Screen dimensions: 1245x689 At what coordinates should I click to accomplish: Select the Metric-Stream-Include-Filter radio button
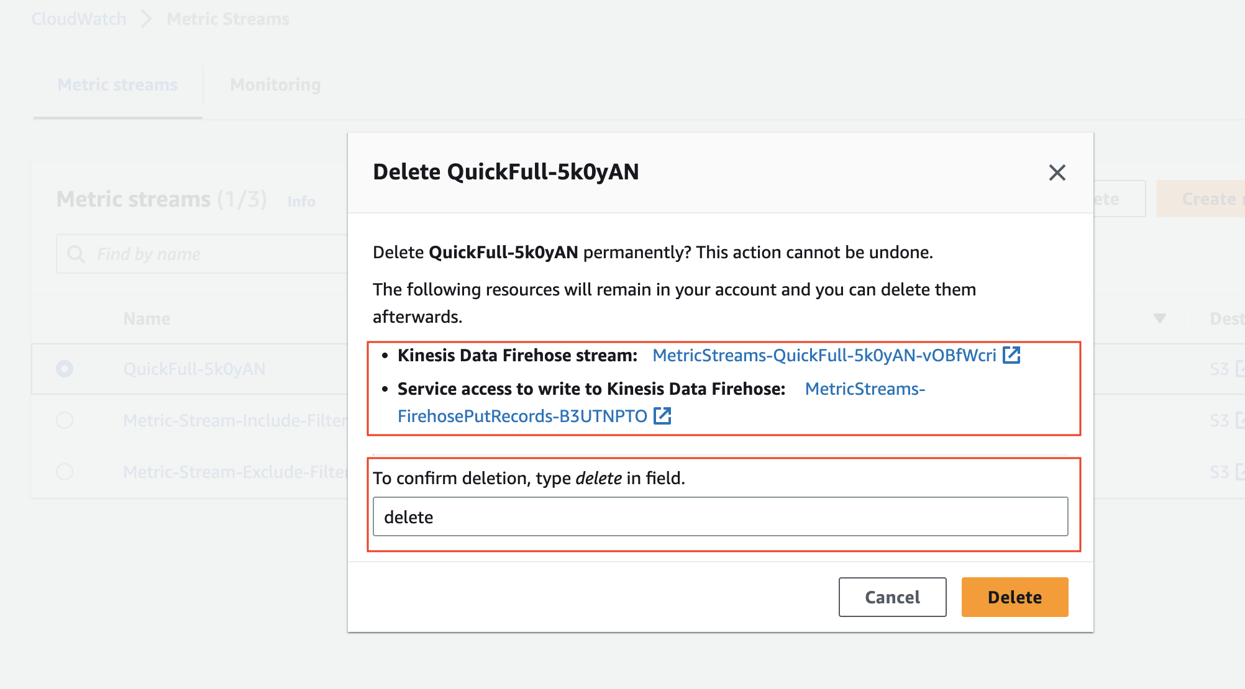[x=65, y=420]
